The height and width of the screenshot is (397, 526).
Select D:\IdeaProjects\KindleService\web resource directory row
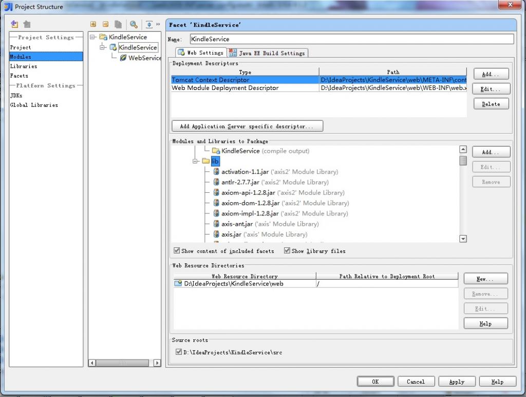tap(316, 283)
